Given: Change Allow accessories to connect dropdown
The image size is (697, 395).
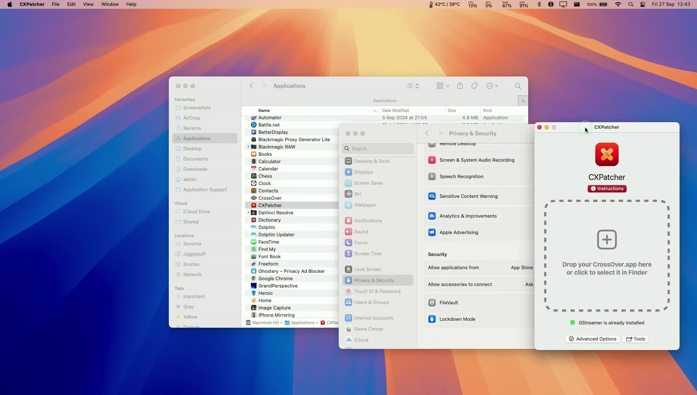Looking at the screenshot, I should coord(529,284).
